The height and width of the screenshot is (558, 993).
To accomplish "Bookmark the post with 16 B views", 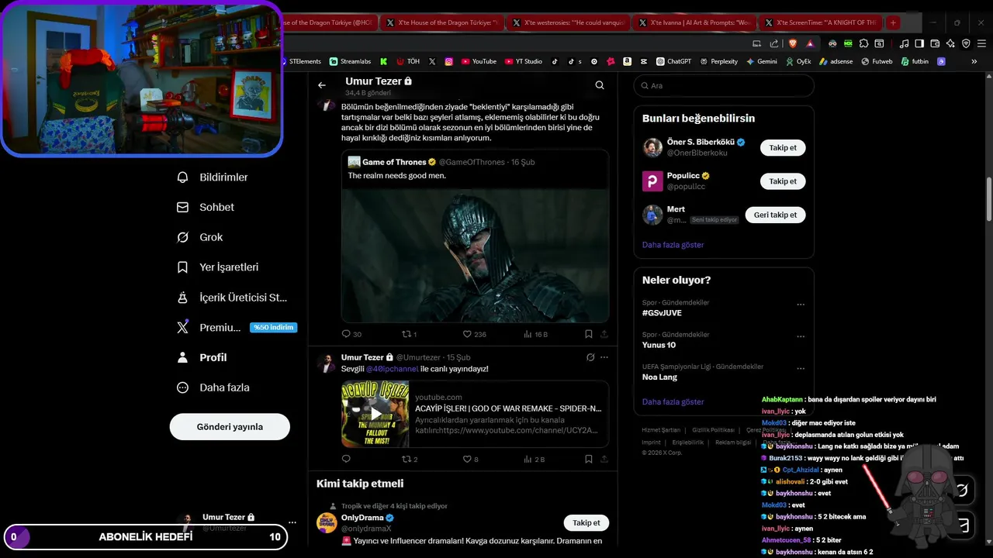I will click(589, 334).
